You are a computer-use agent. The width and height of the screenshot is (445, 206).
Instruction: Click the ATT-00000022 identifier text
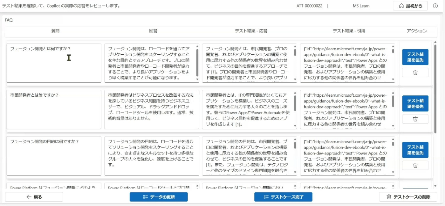click(x=309, y=6)
